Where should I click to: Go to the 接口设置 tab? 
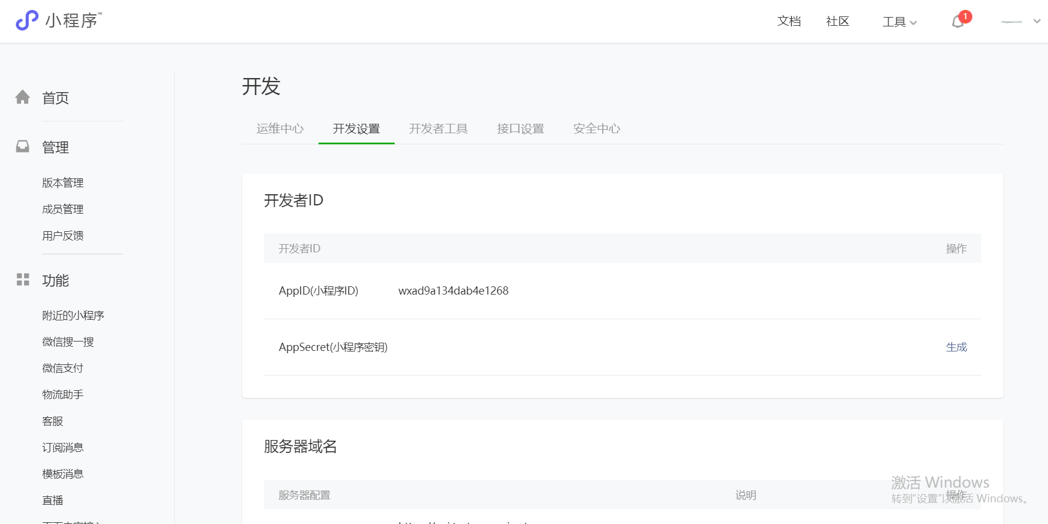pyautogui.click(x=521, y=129)
